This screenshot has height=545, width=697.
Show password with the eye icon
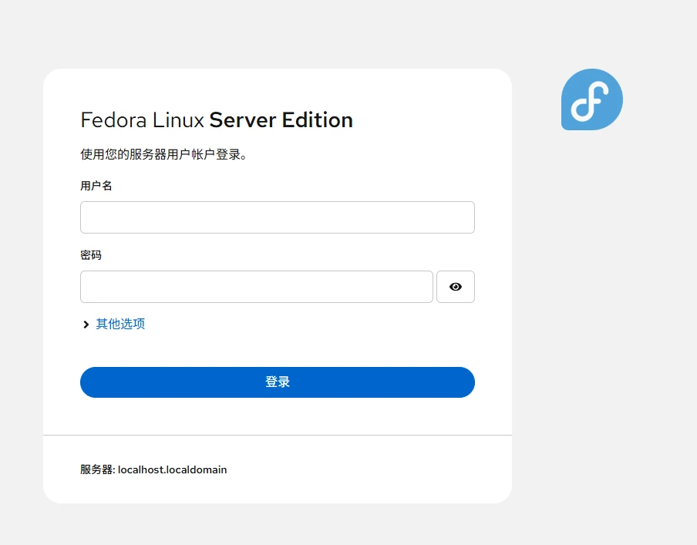(455, 287)
